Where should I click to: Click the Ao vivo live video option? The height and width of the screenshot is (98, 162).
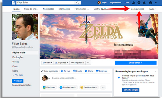[66, 71]
